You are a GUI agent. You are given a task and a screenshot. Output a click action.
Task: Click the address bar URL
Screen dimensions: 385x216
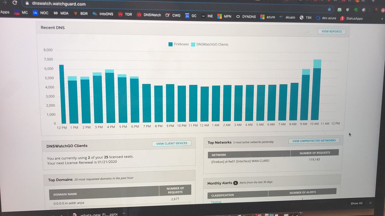coord(59,4)
